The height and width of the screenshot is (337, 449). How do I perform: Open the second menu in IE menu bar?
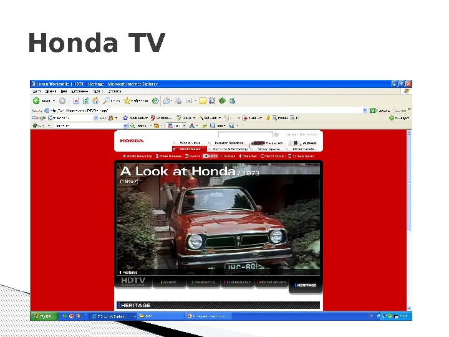coord(51,91)
